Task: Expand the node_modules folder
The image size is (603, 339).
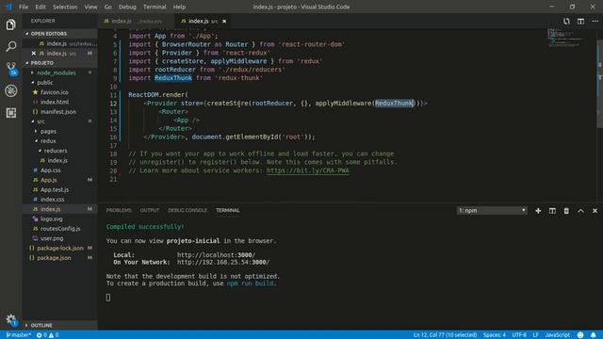Action: click(57, 73)
